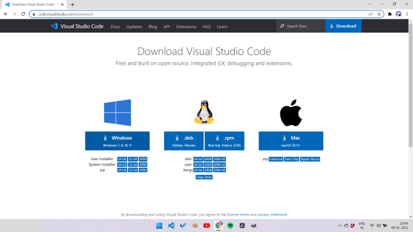The width and height of the screenshot is (413, 232).
Task: Choose Windows .zip 64 bit
Action: (x=122, y=170)
